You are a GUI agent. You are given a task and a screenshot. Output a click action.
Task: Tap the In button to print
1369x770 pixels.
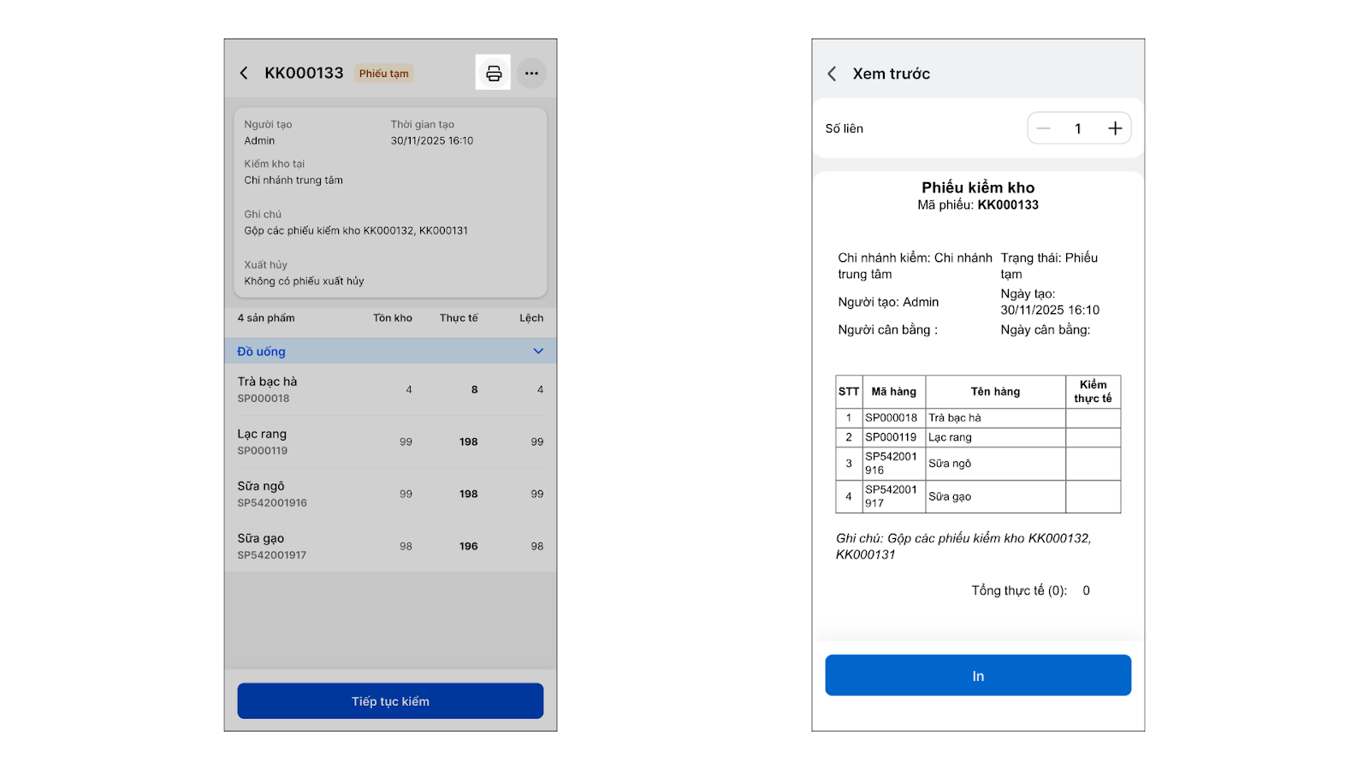click(x=978, y=675)
